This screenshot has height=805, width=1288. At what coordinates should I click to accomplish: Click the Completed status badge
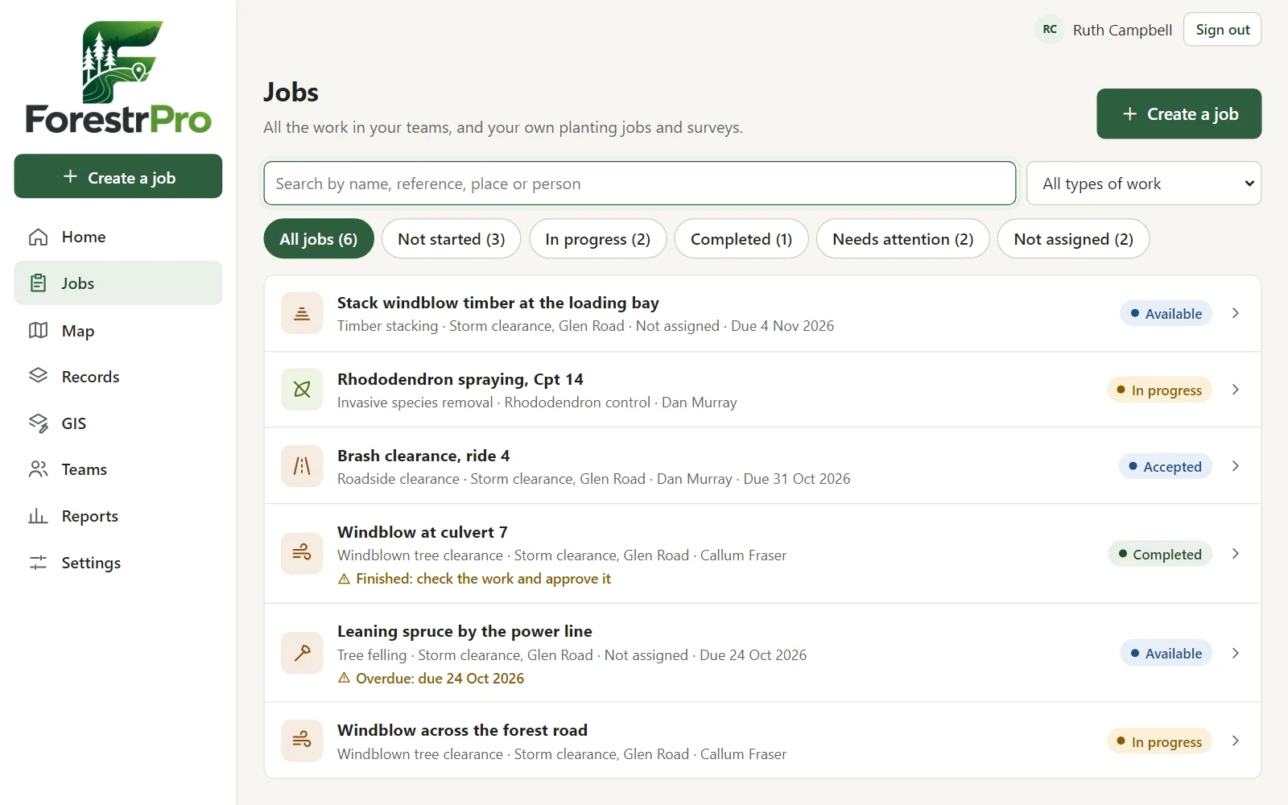(1159, 555)
